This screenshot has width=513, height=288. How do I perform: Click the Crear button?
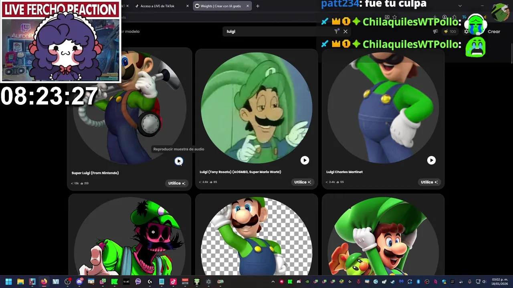[494, 32]
